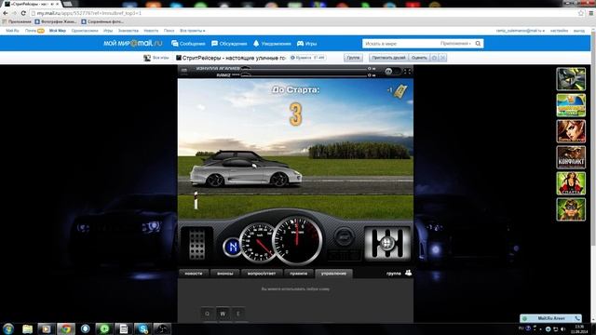Open the группа link with people icon
This screenshot has width=596, height=335.
pos(400,273)
